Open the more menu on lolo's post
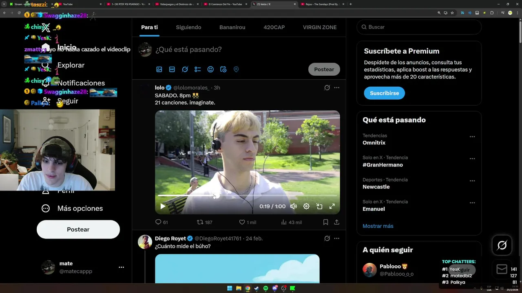 click(x=336, y=87)
